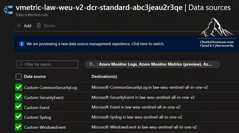The image size is (239, 133).
Task: Select the Microsoft-WindowsEvent destination cell
Action: point(144,127)
